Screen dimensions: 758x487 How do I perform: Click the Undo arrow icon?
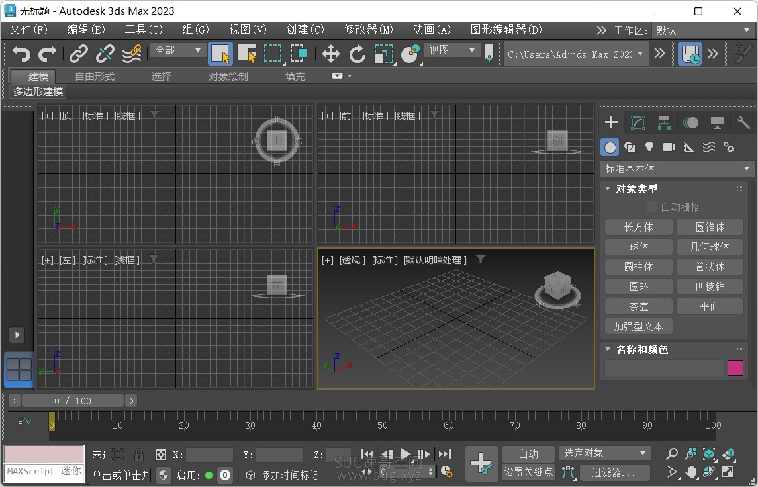click(x=21, y=54)
